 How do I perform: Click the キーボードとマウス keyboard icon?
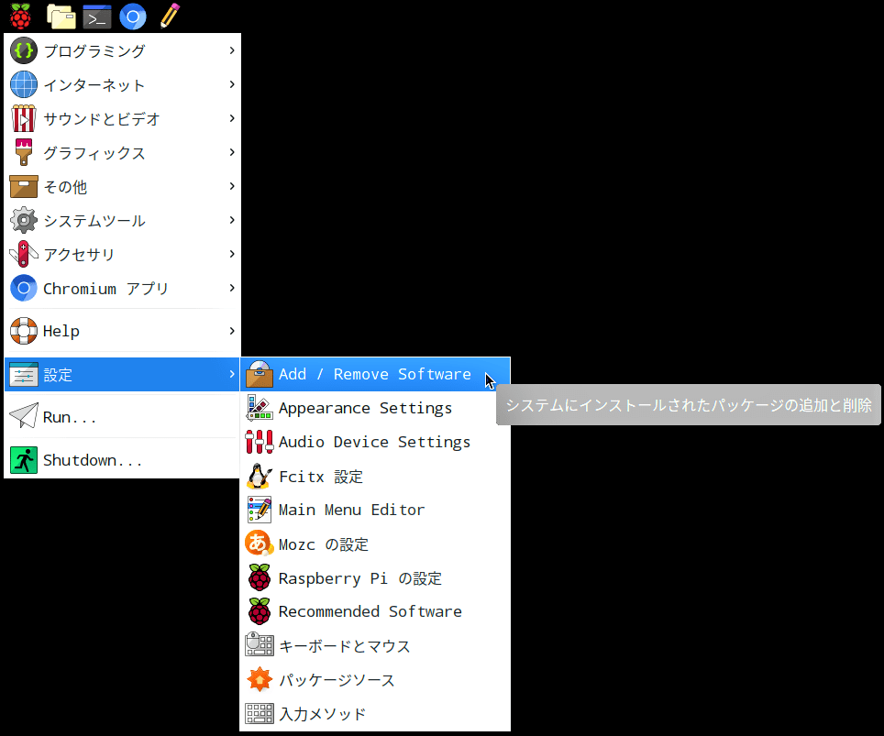tap(260, 645)
